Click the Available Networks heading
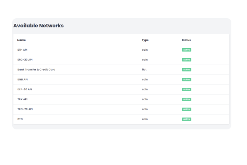The width and height of the screenshot is (247, 165). point(38,26)
